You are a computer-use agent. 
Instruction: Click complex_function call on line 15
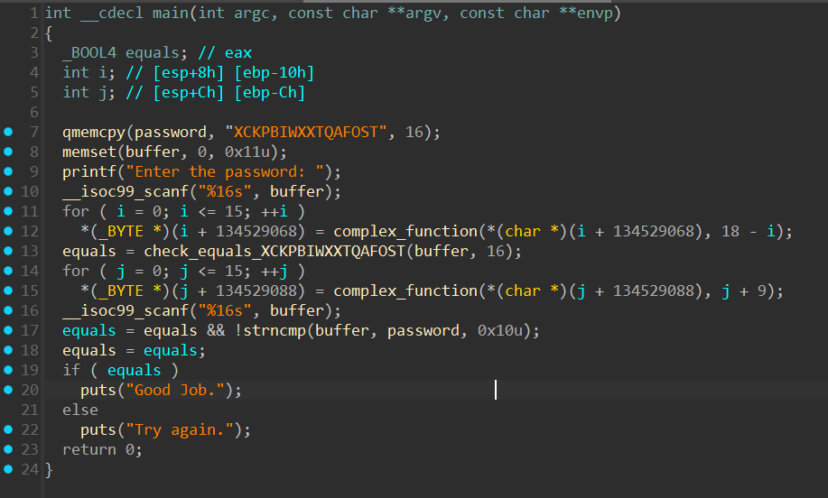point(405,290)
